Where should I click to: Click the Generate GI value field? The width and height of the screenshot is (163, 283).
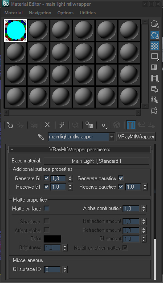pyautogui.click(x=58, y=178)
